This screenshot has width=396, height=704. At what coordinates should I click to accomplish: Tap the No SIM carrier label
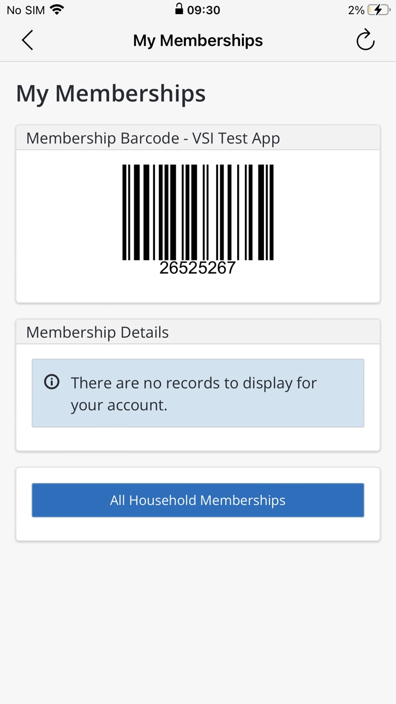(x=26, y=10)
